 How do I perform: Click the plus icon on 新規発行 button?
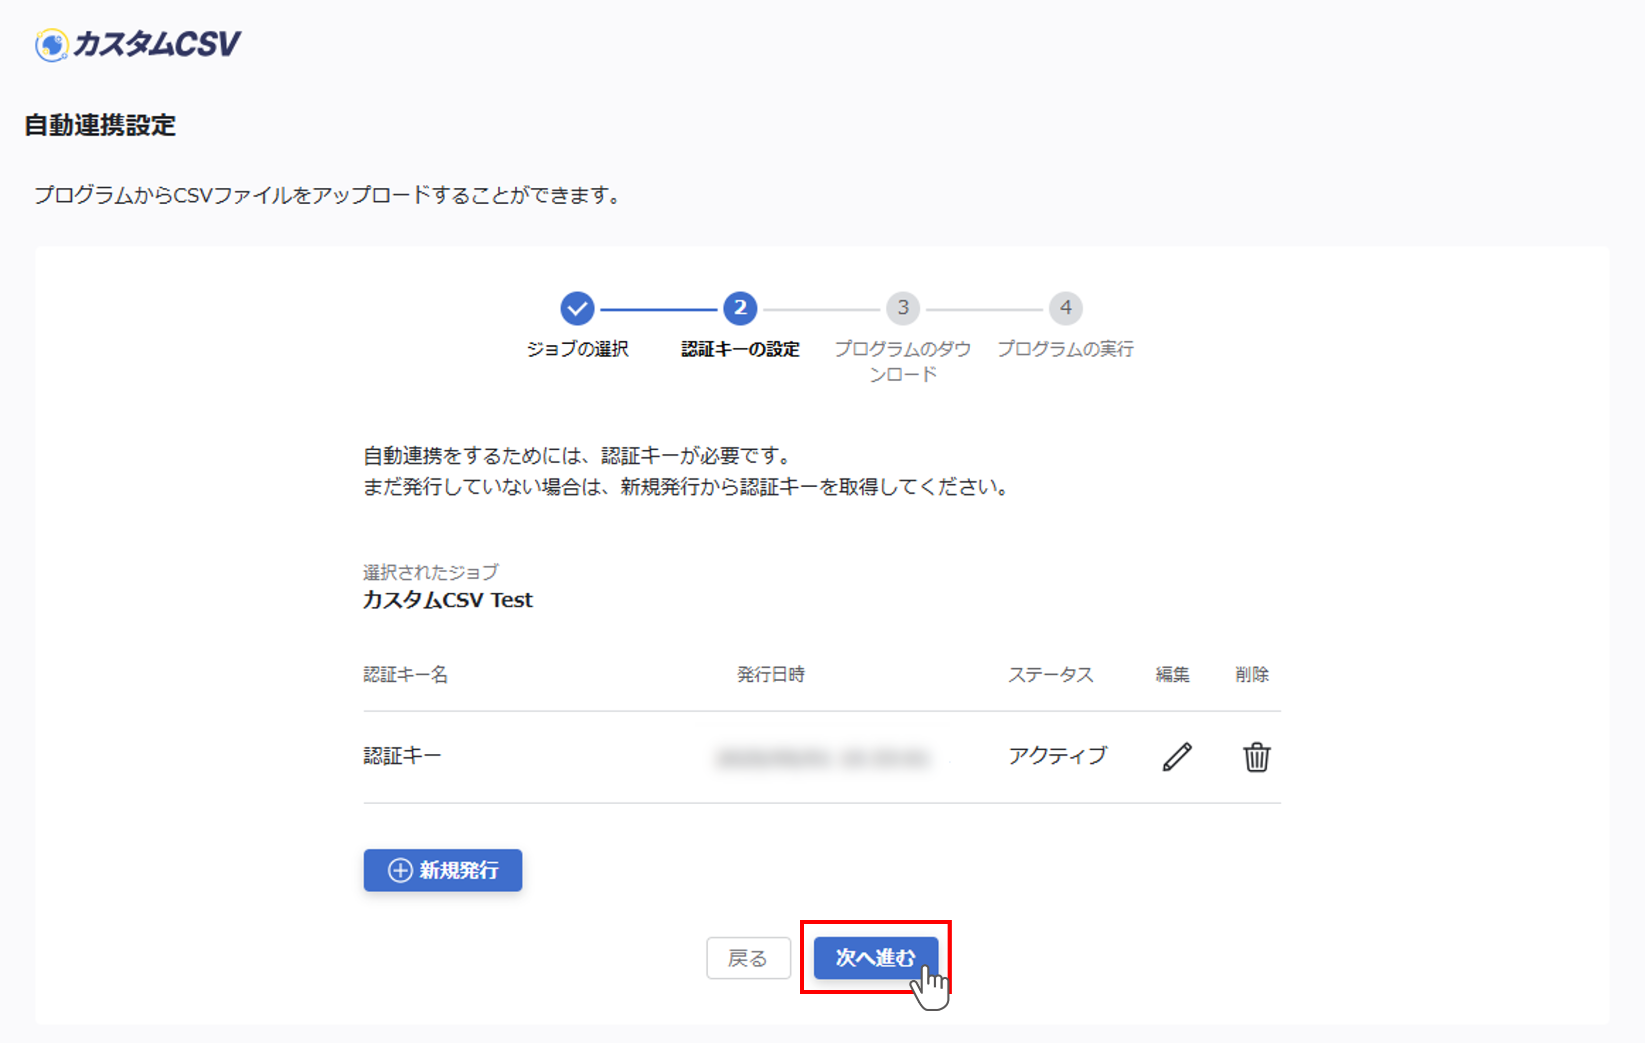399,870
